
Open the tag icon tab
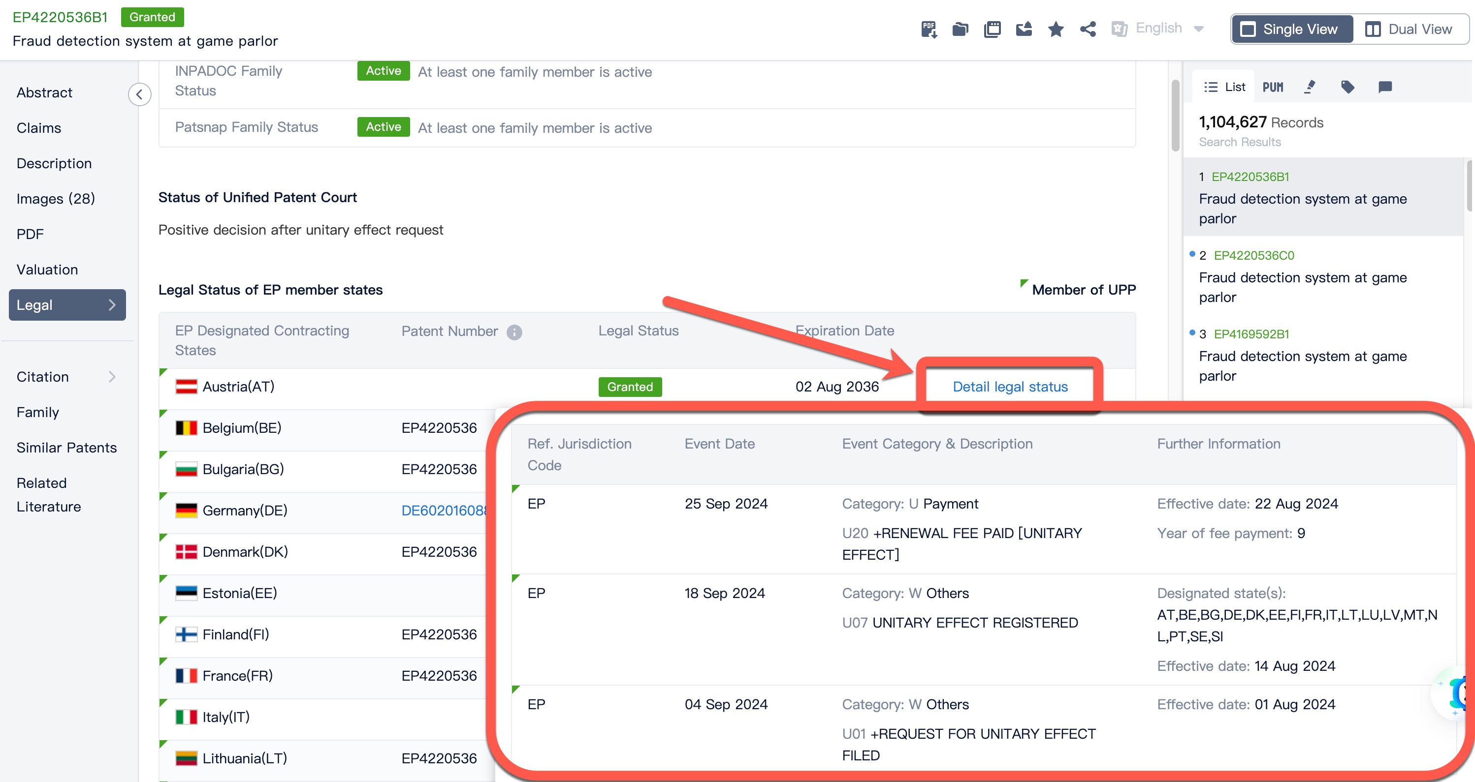click(1347, 87)
